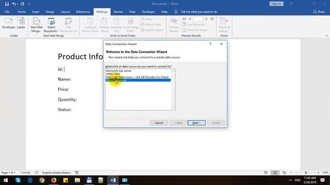330x185 pixels.
Task: Click the Tell me what you want to do box
Action: [x=199, y=12]
